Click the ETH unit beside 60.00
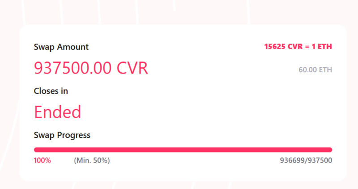Viewport: 358px width, 189px height. click(x=325, y=70)
